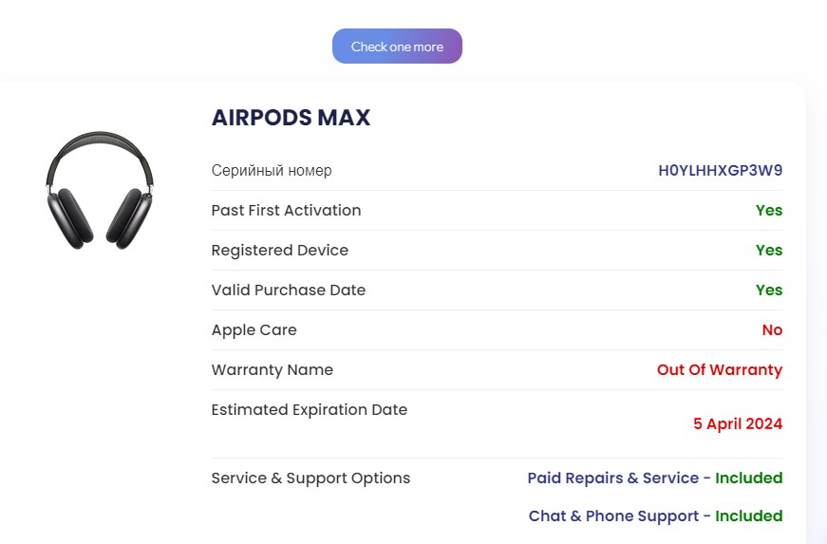Click the Registered Device label
827x544 pixels.
[280, 251]
